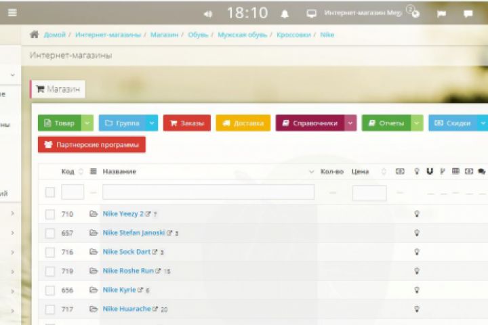This screenshot has height=325, width=488.
Task: Tick the select-all checkbox in filter row
Action: pyautogui.click(x=50, y=192)
